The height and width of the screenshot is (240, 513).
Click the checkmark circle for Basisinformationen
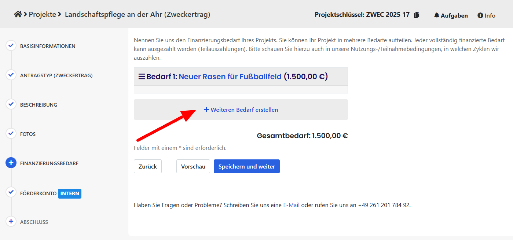click(x=11, y=46)
